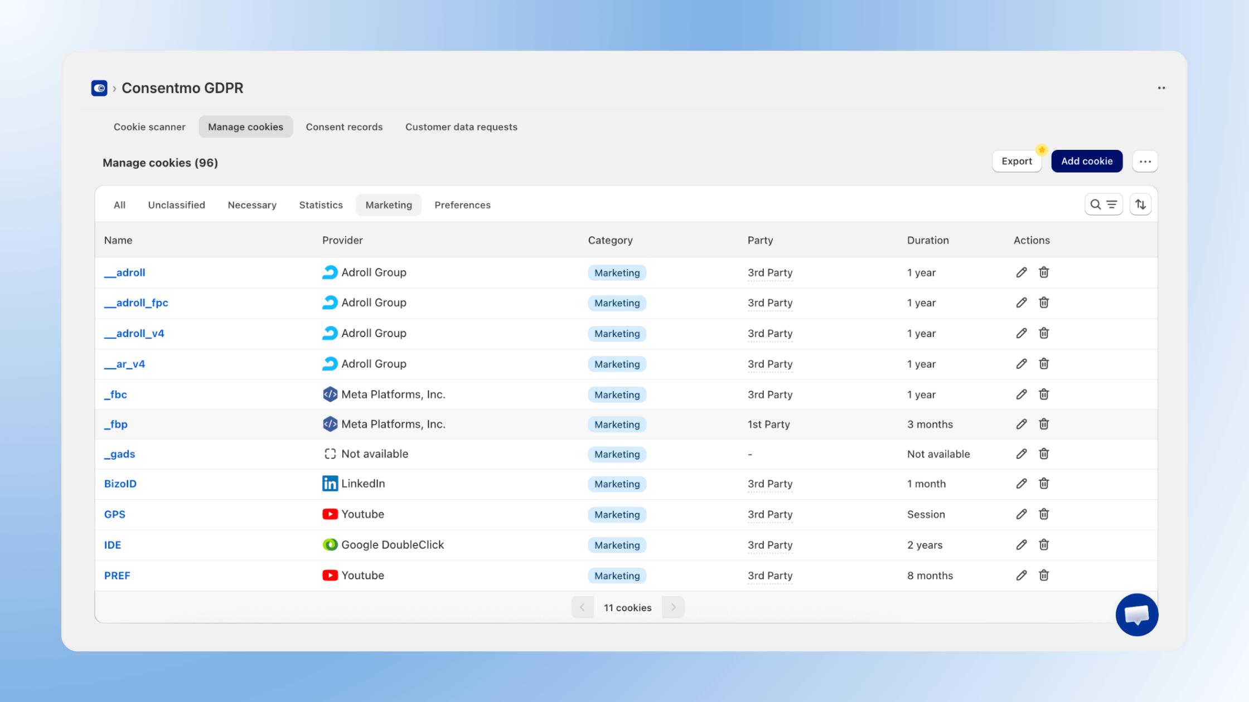Click the Add cookie button
This screenshot has width=1249, height=702.
[1087, 161]
